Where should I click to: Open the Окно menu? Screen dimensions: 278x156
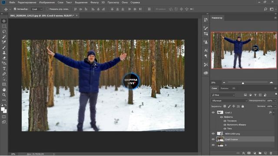coord(125,3)
